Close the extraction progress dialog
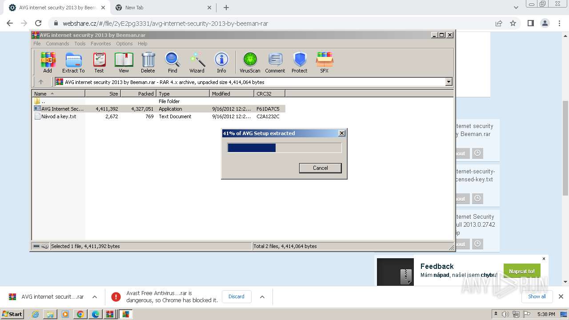 click(x=342, y=133)
